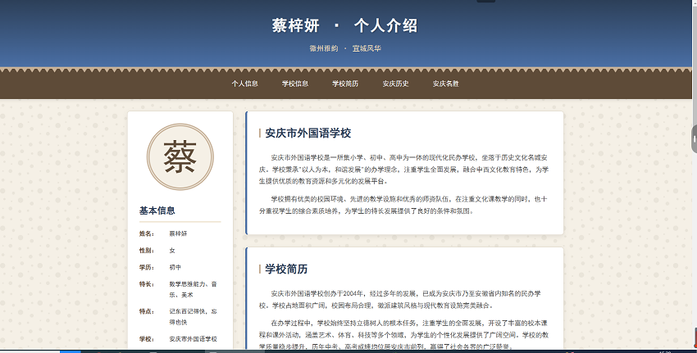
Task: Click the 学校简历 section heading
Action: (286, 269)
